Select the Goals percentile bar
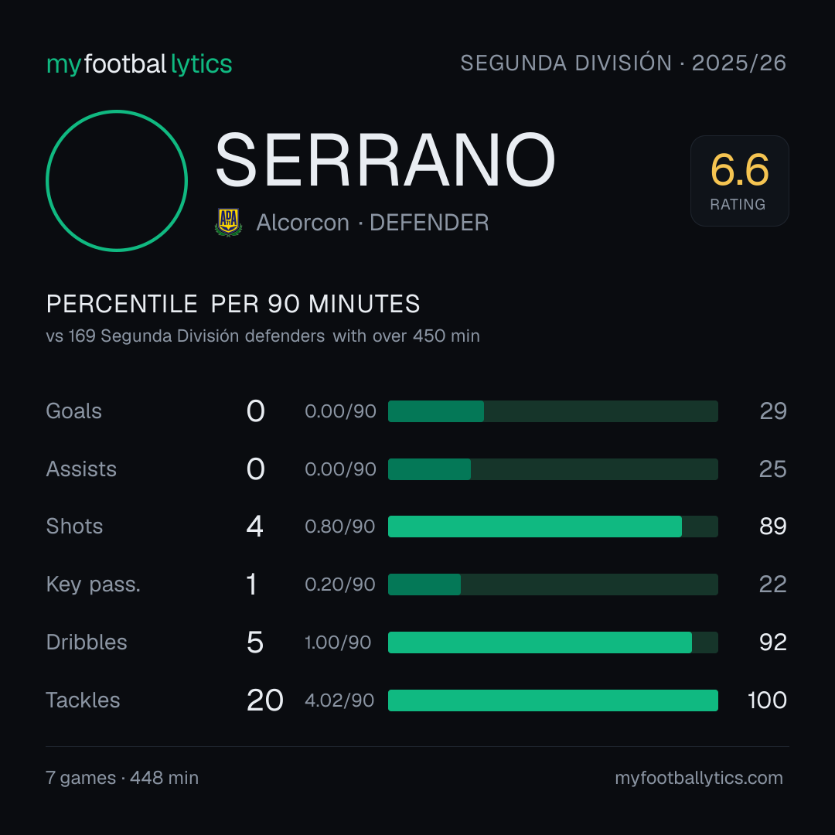 point(553,411)
